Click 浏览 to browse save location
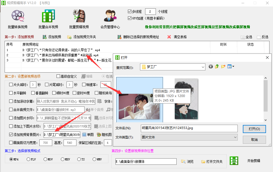273x172 pixels. (x=187, y=162)
